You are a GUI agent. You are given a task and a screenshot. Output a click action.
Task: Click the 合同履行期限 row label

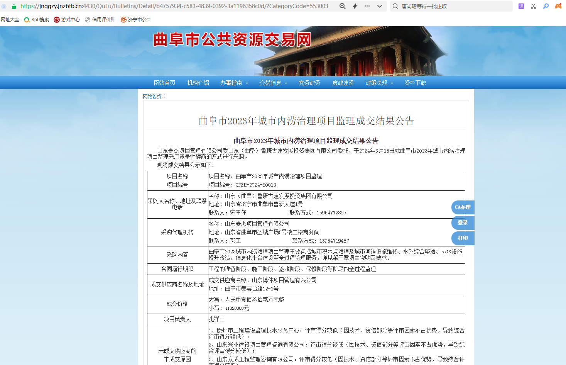(x=177, y=269)
